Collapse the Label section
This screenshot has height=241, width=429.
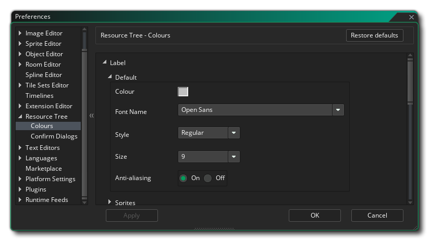[x=105, y=62]
